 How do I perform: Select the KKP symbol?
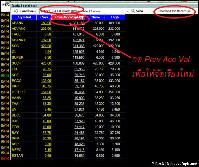(x=15, y=86)
